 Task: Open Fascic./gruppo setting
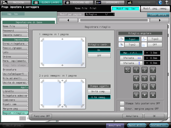pyautogui.click(x=15, y=48)
